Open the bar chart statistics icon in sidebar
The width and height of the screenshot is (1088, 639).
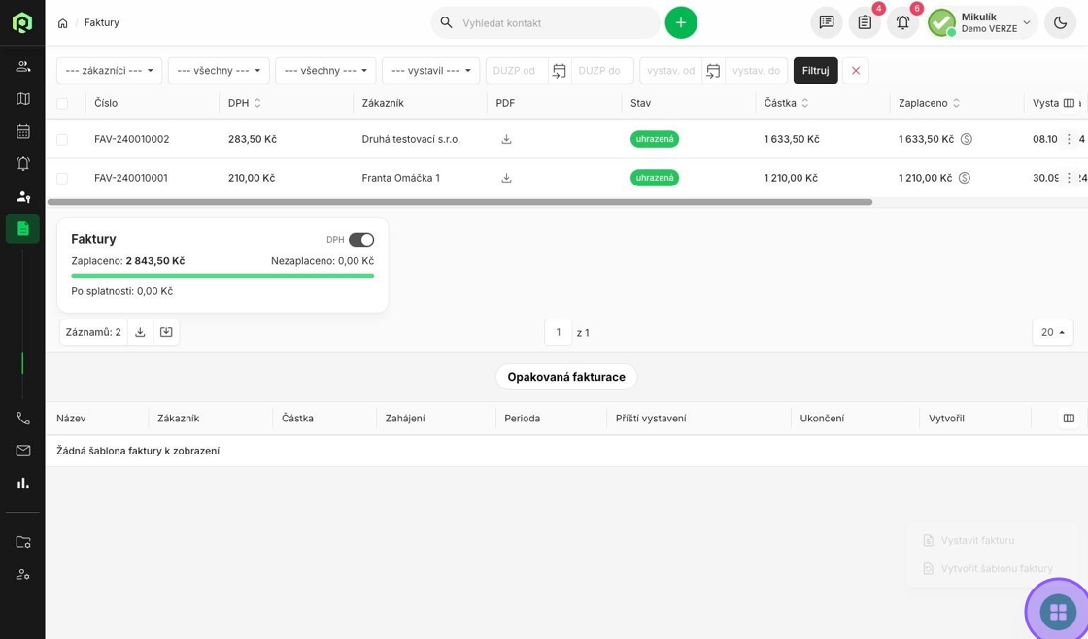[x=23, y=484]
